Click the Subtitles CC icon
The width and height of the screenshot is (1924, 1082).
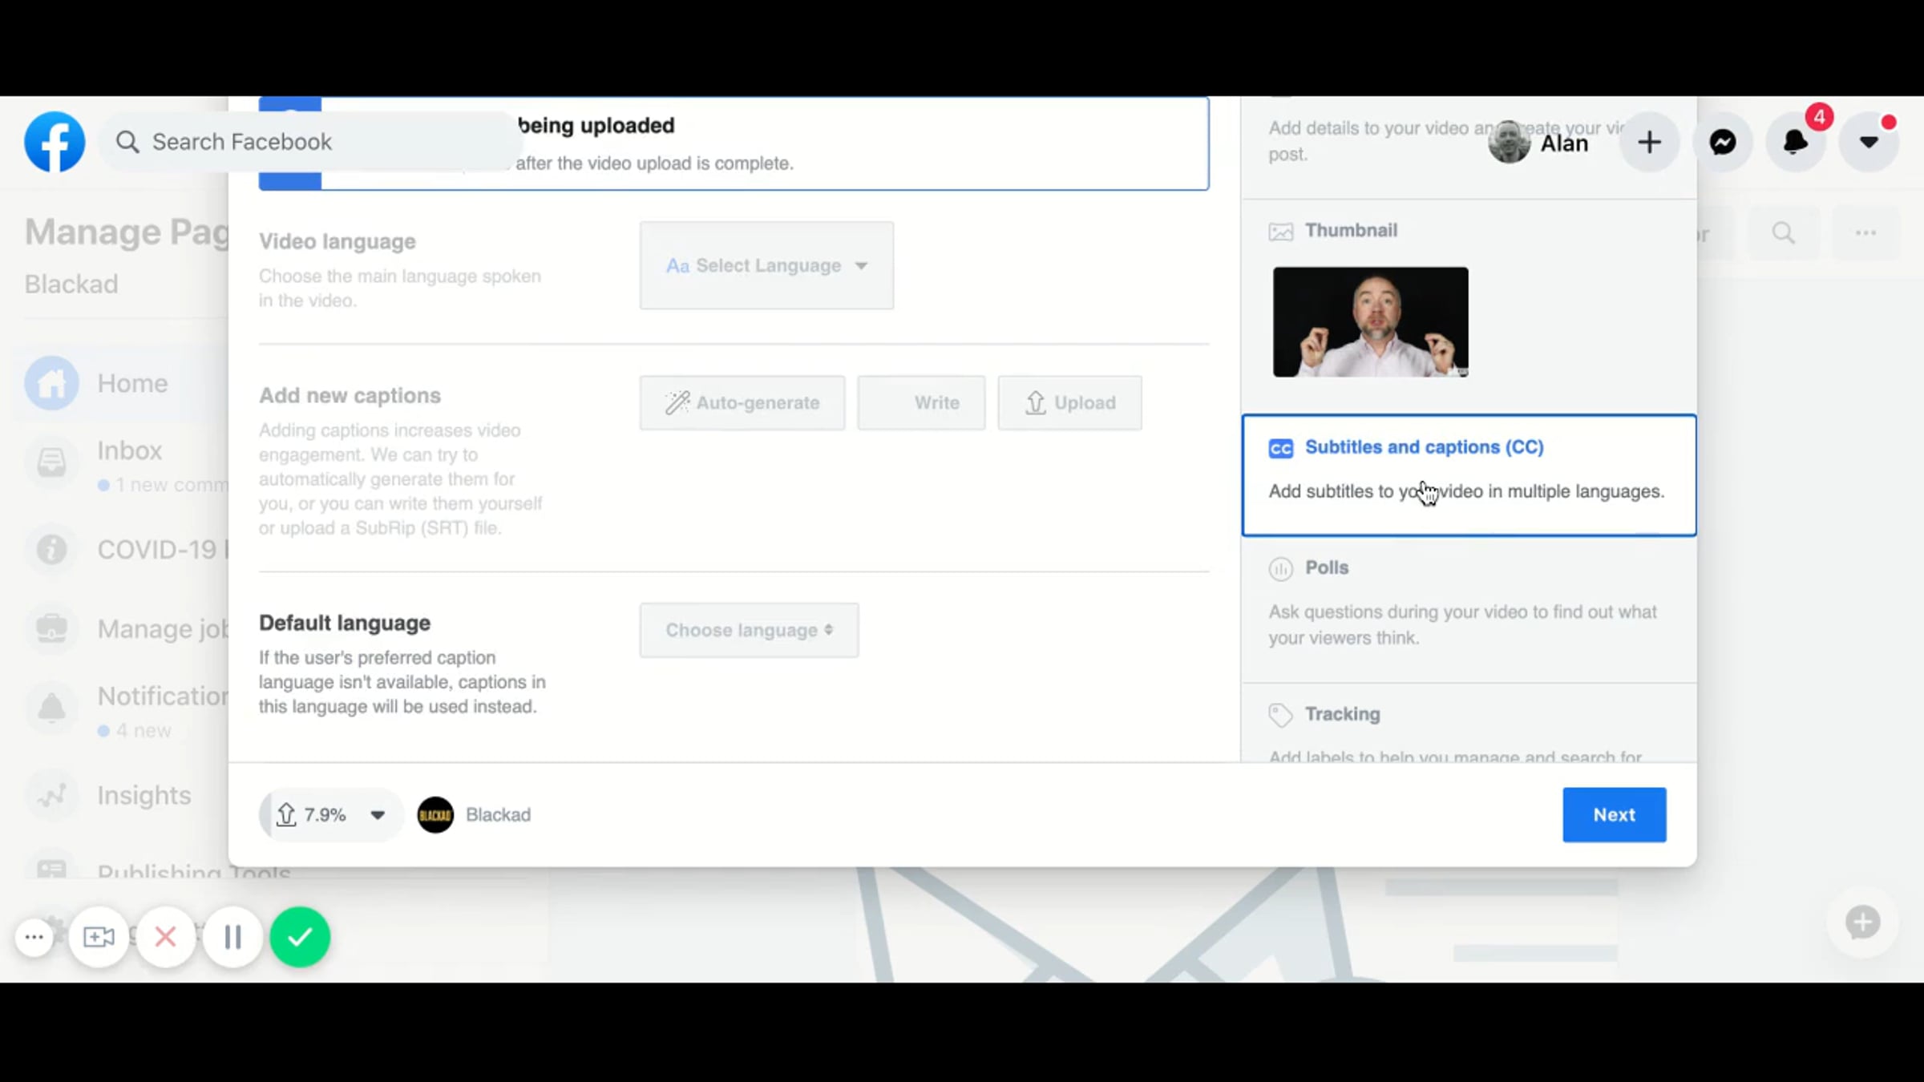coord(1281,448)
